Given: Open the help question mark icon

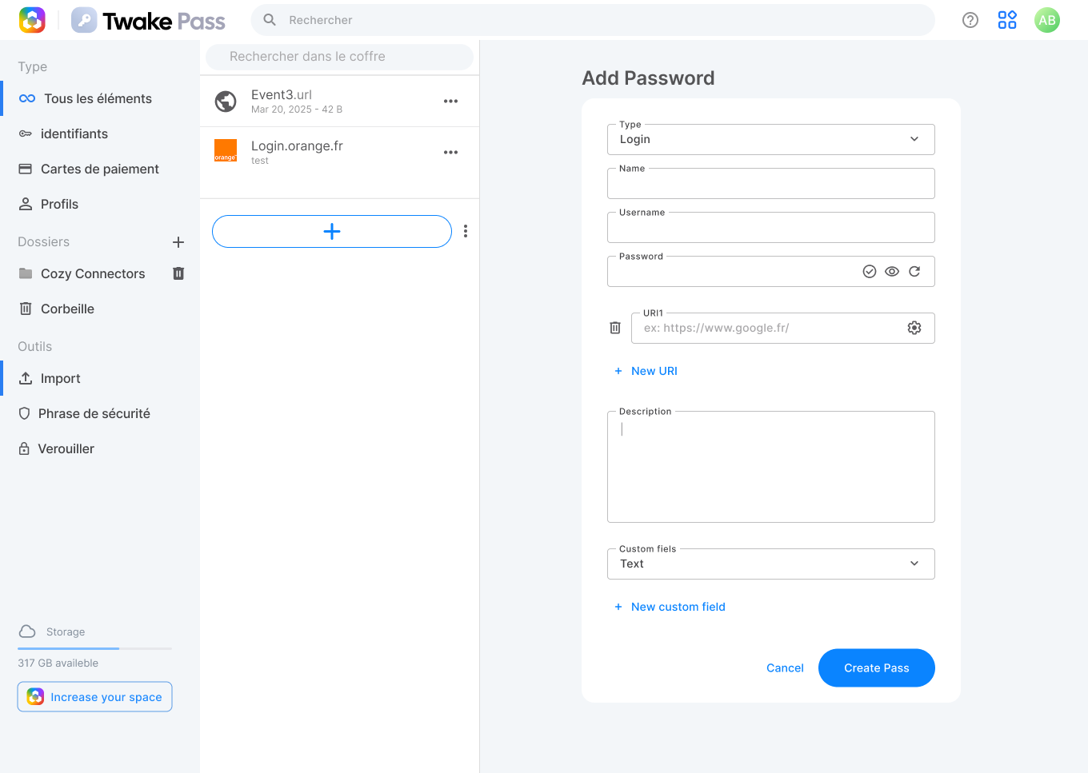Looking at the screenshot, I should [970, 20].
